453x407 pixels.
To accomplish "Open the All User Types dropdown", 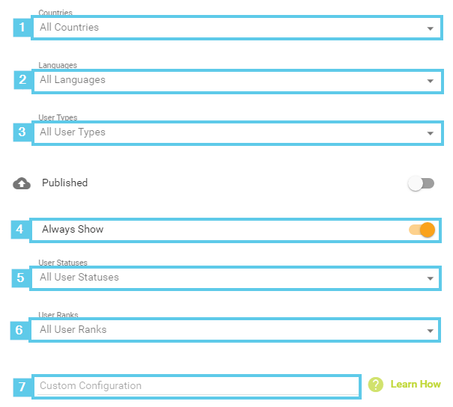I will (236, 132).
